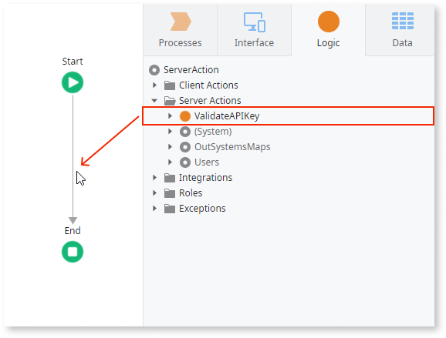This screenshot has width=446, height=338.
Task: Open the Data tab
Action: point(402,30)
